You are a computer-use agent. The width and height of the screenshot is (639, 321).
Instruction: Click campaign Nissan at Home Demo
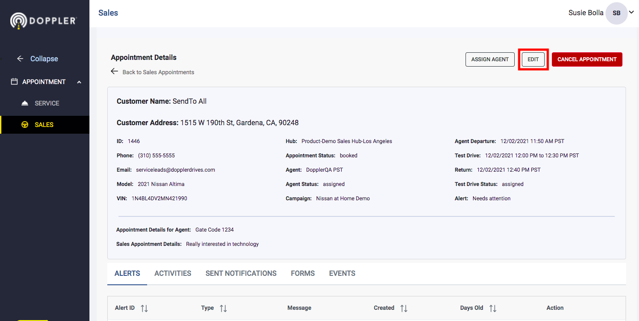pos(343,199)
